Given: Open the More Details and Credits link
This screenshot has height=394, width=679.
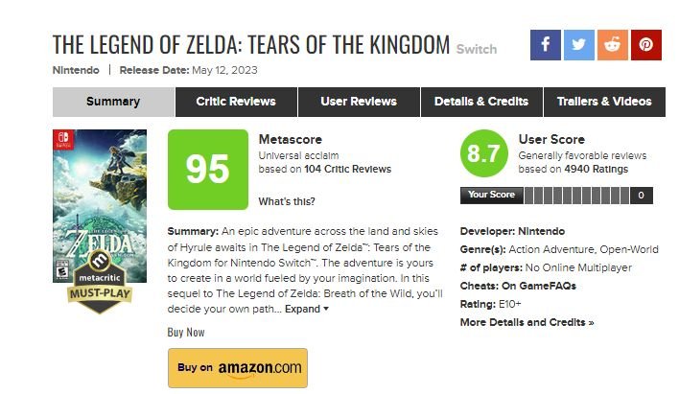Looking at the screenshot, I should tap(527, 322).
